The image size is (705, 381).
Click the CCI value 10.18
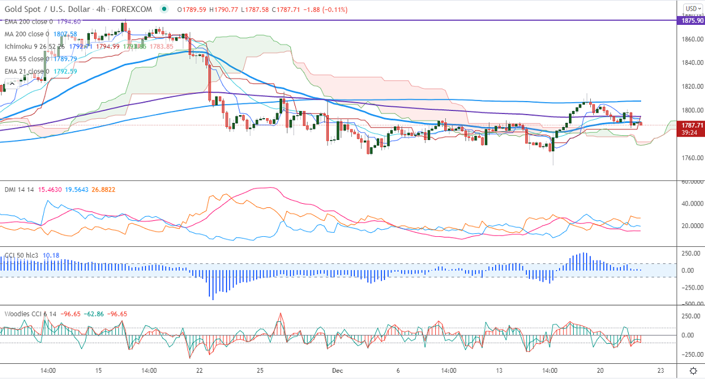(51, 256)
